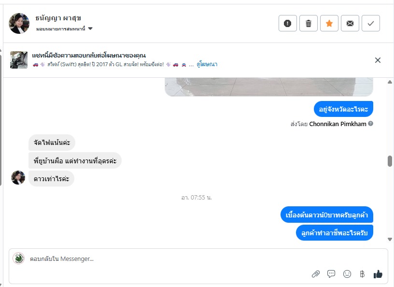Click the envelope mark-as-unread icon
Screen dimensions: 394x287
(350, 23)
